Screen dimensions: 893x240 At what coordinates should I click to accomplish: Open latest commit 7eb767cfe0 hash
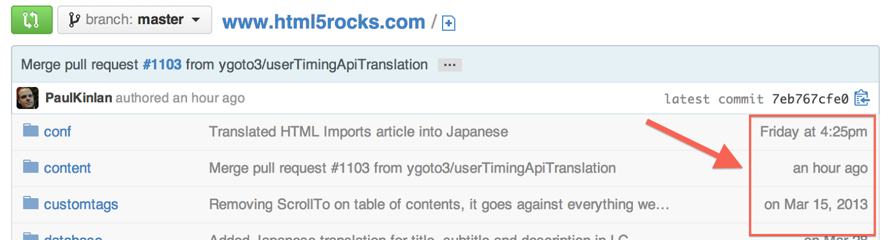coord(810,99)
